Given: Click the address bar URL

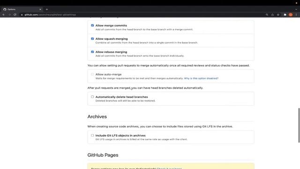Looking at the screenshot, I should [50, 15].
